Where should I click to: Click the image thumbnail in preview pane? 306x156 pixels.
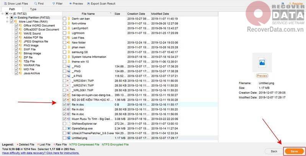[x=262, y=63]
